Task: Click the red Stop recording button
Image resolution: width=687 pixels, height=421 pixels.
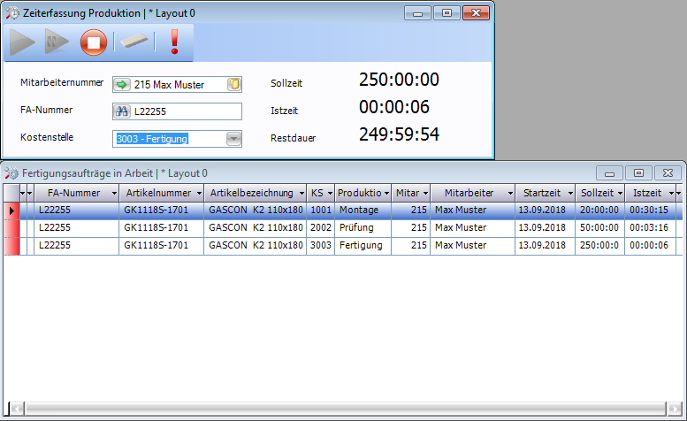Action: 94,42
